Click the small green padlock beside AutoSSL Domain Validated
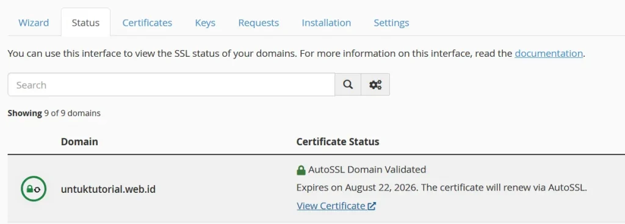This screenshot has height=224, width=625. pyautogui.click(x=301, y=170)
